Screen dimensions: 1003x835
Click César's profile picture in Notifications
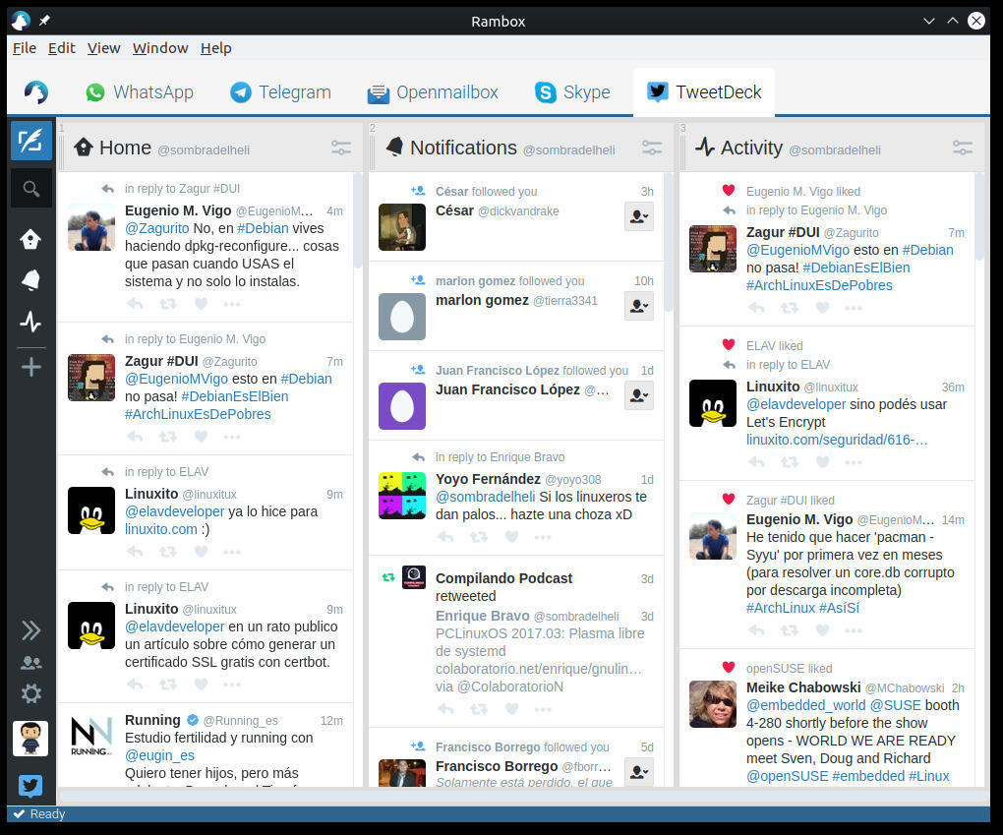(x=402, y=226)
